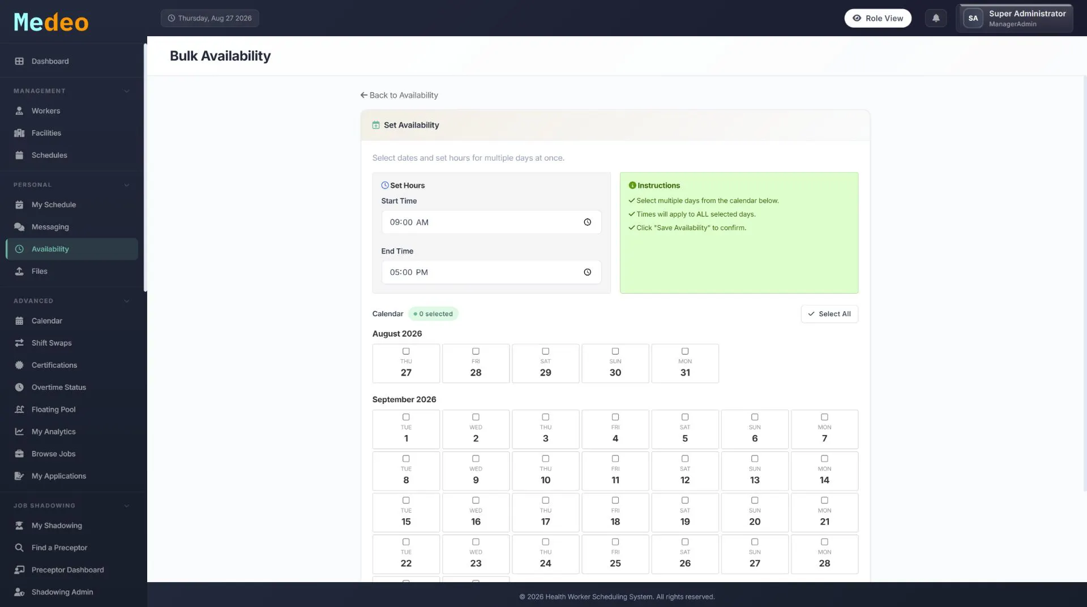This screenshot has width=1087, height=607.
Task: Check the Thu September 10 checkbox
Action: click(x=545, y=459)
